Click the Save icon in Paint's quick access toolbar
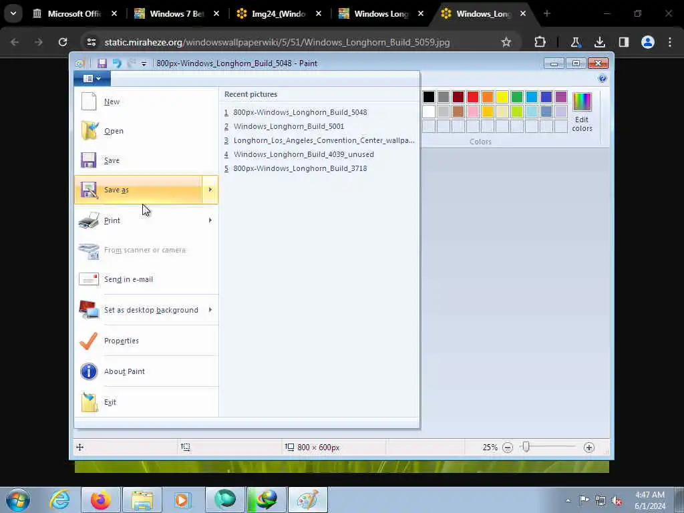684x513 pixels. 102,63
